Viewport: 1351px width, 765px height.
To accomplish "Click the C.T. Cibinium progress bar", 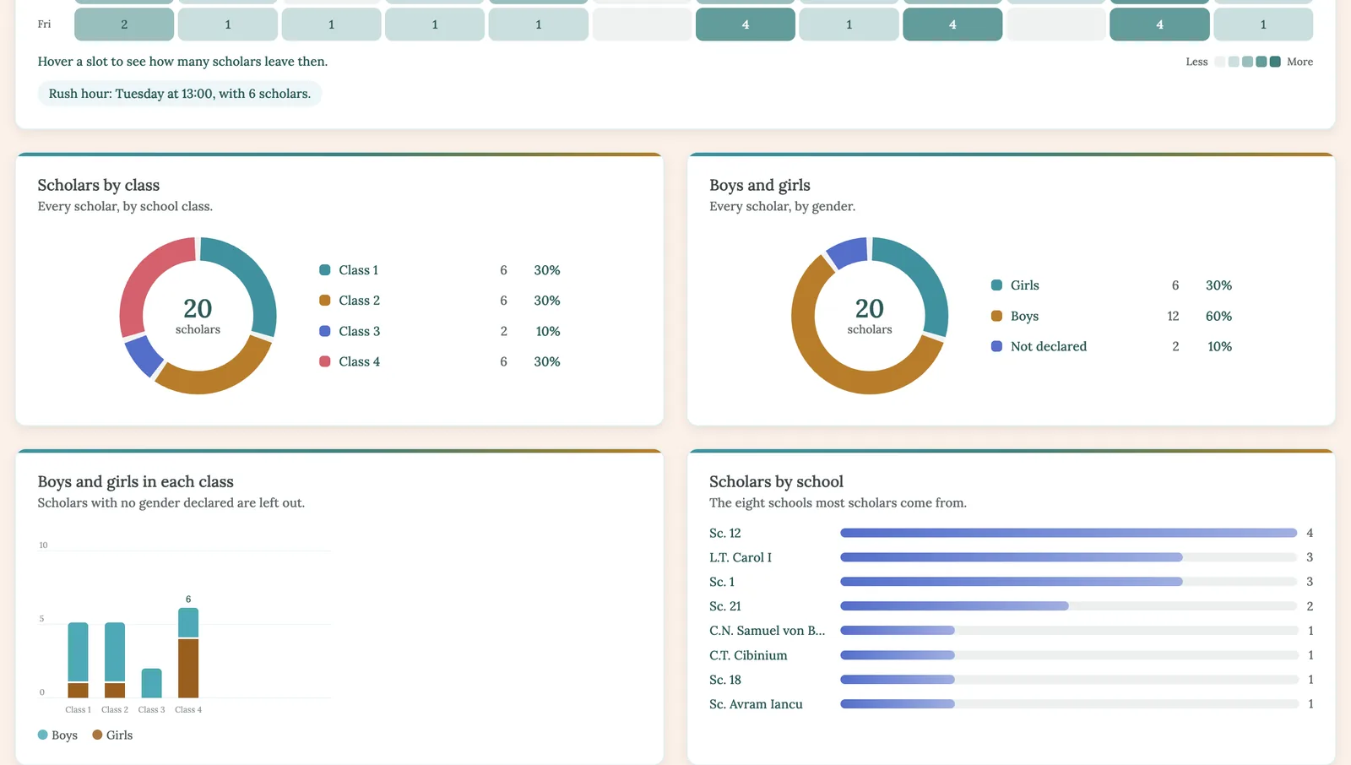I will click(1068, 655).
